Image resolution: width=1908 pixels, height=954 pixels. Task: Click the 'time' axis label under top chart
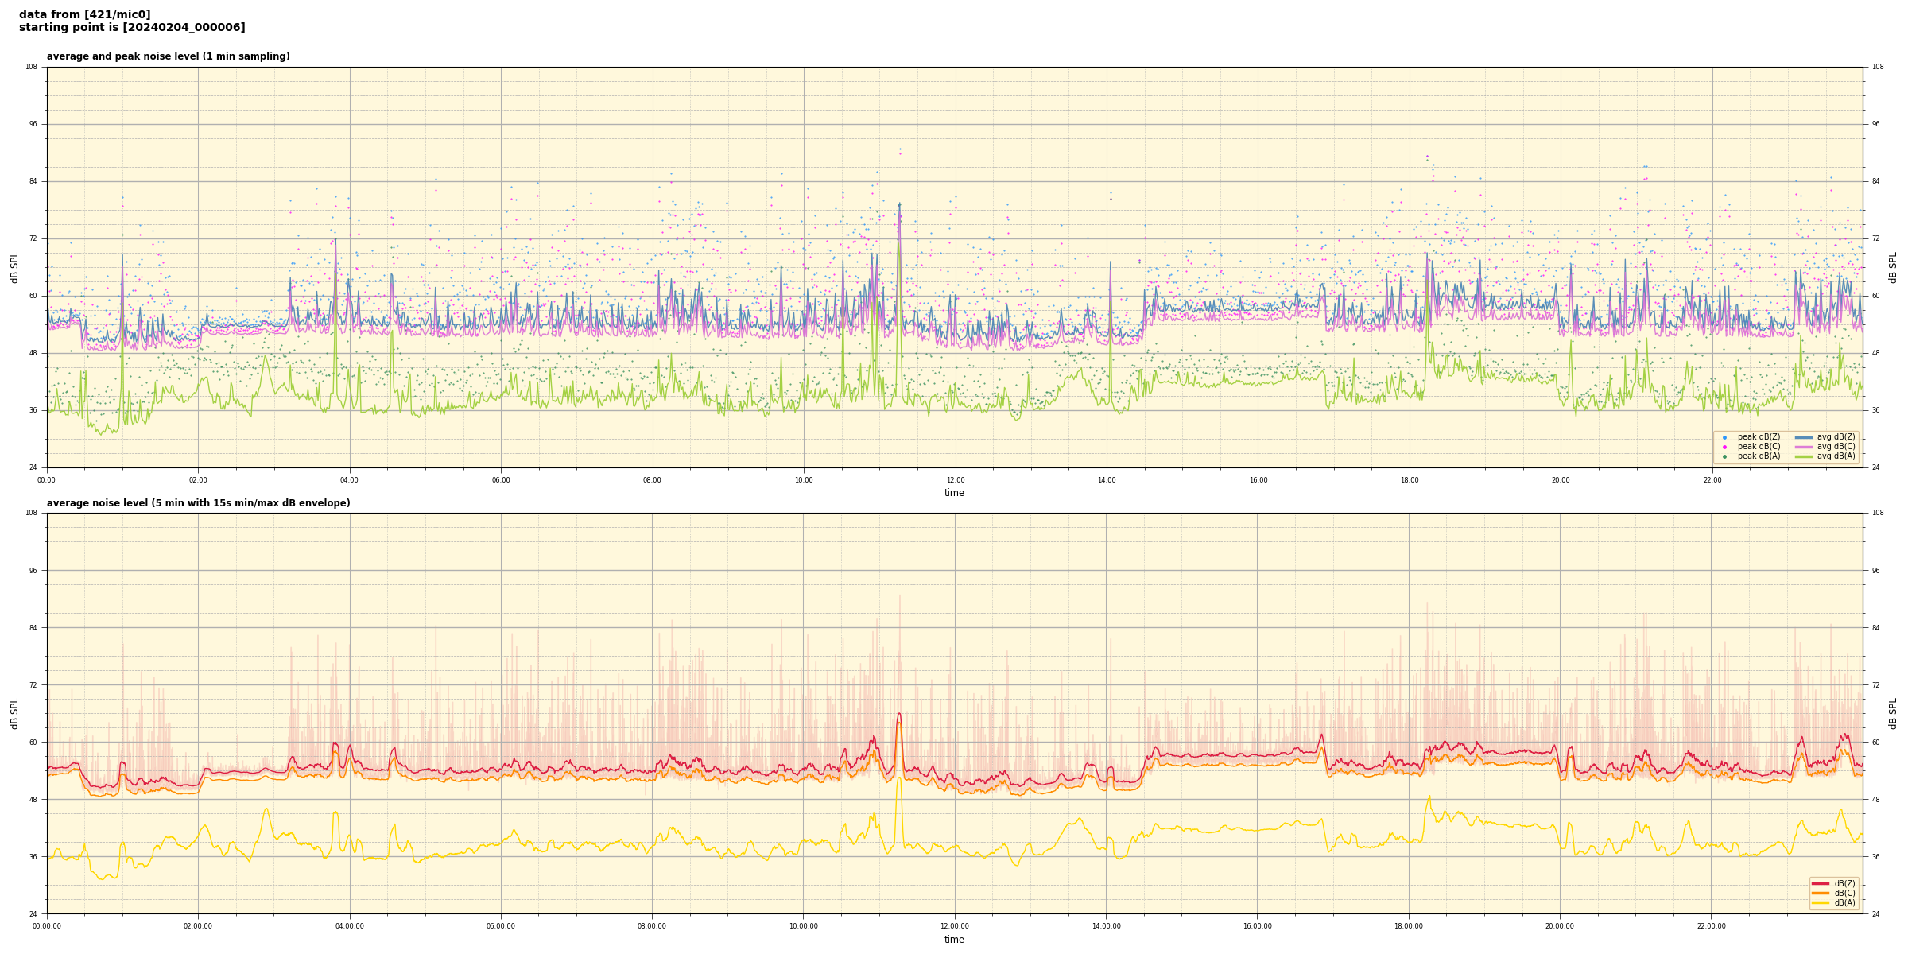pos(954,493)
